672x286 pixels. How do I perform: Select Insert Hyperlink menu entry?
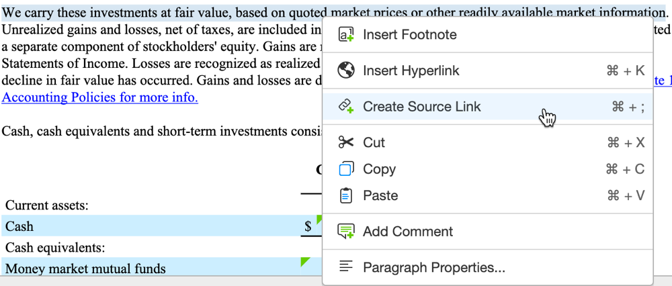(410, 70)
